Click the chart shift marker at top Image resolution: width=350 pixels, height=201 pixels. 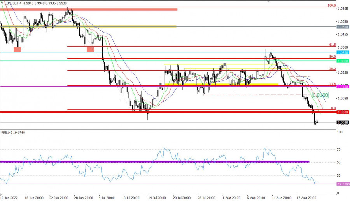(x=268, y=2)
